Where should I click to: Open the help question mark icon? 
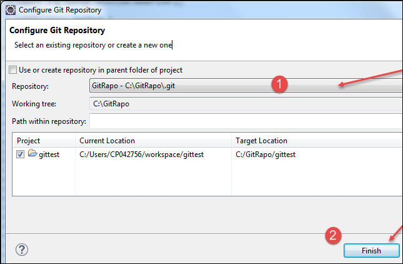point(21,250)
